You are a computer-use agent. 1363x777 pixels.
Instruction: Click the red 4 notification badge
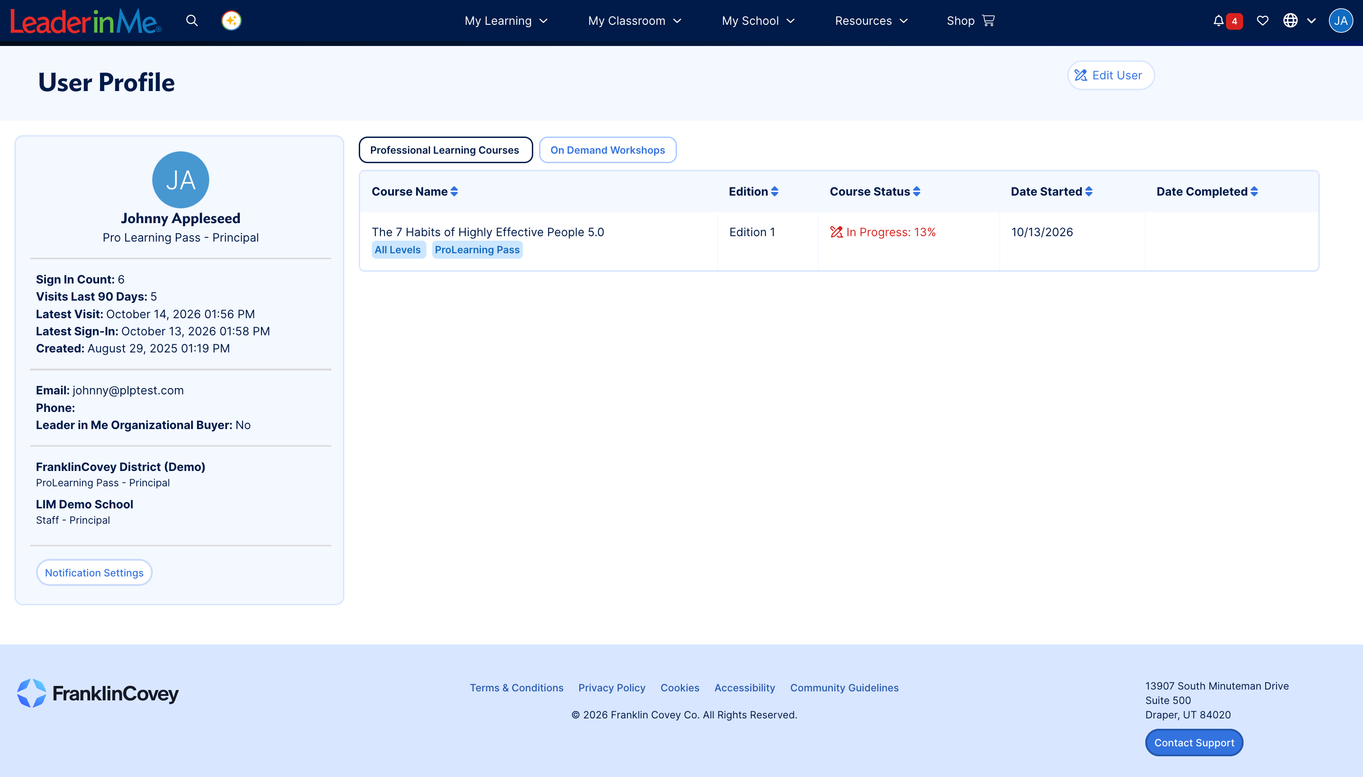coord(1235,21)
